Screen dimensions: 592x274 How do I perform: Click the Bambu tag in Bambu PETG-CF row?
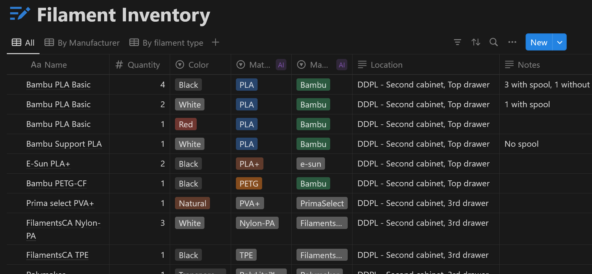pyautogui.click(x=313, y=183)
